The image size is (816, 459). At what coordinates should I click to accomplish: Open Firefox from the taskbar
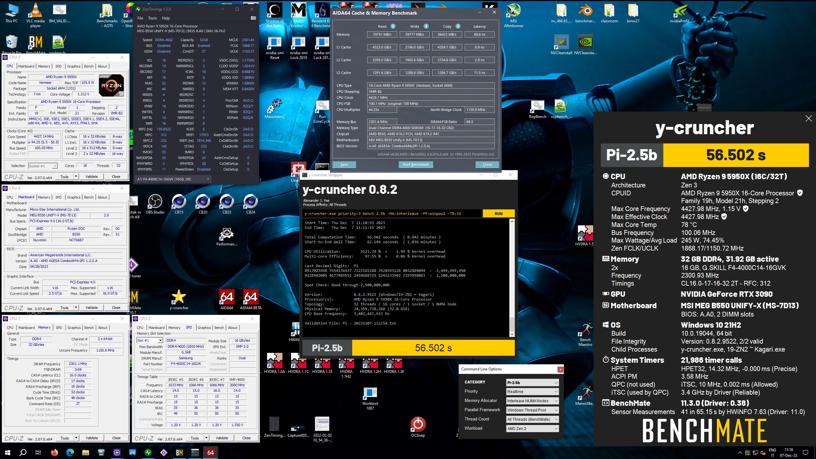tap(55, 452)
